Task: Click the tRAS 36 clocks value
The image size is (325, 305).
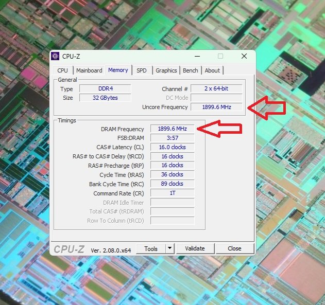Action: 172,174
